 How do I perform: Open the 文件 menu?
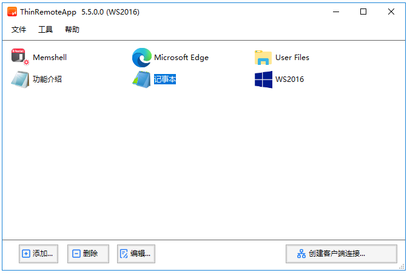19,29
